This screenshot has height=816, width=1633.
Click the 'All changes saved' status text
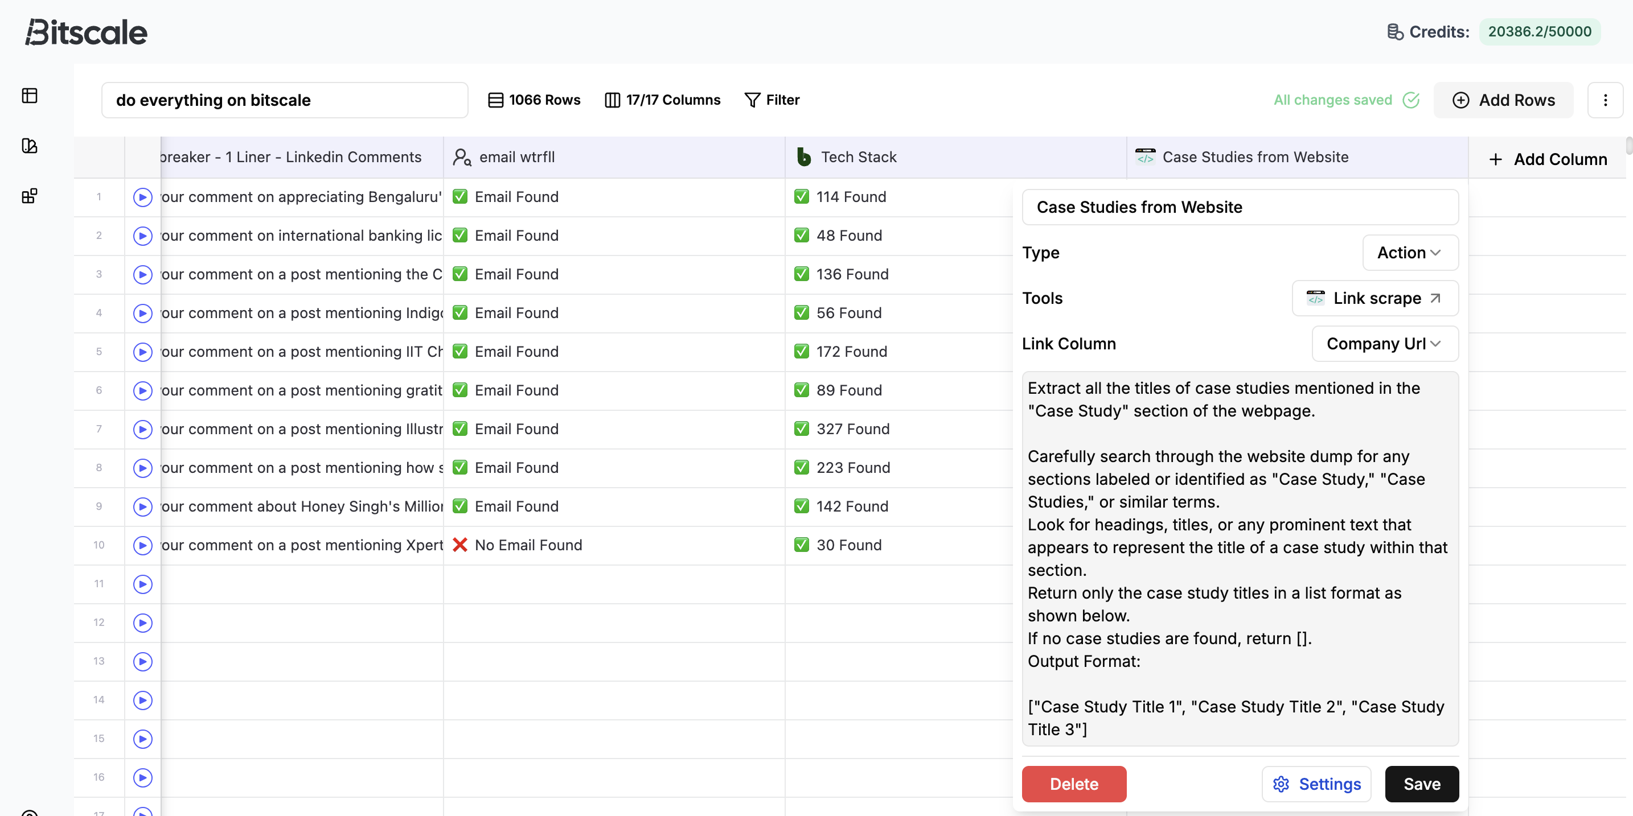1332,100
